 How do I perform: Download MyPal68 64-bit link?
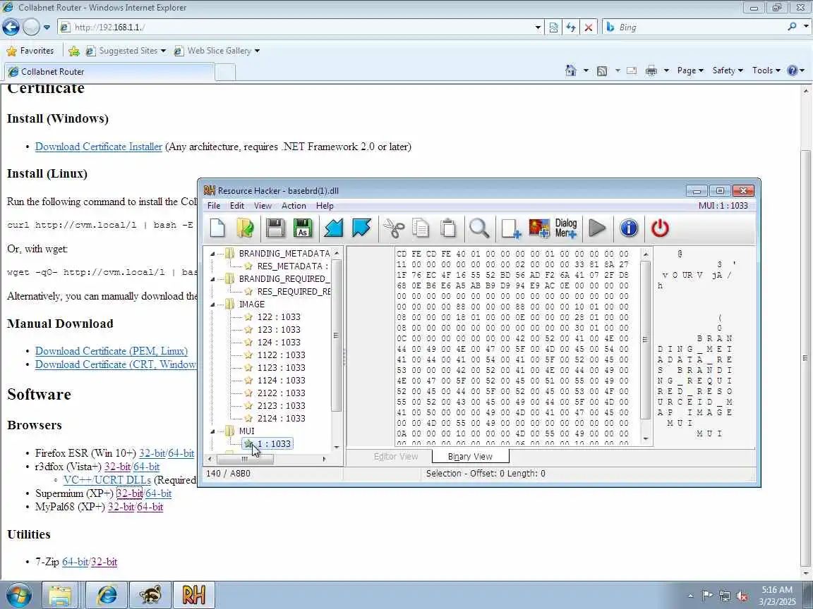tap(150, 507)
